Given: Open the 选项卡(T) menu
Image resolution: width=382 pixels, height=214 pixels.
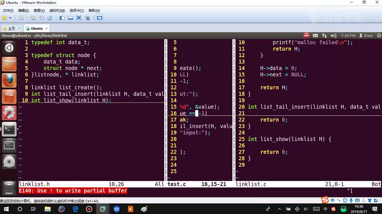Looking at the screenshot, I should [77, 10].
